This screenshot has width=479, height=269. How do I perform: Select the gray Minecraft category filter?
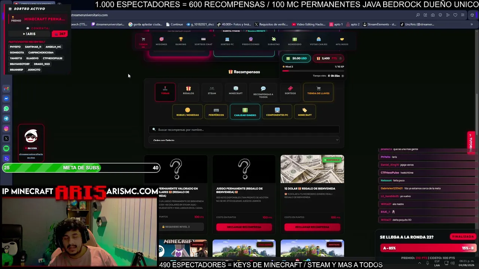click(236, 92)
